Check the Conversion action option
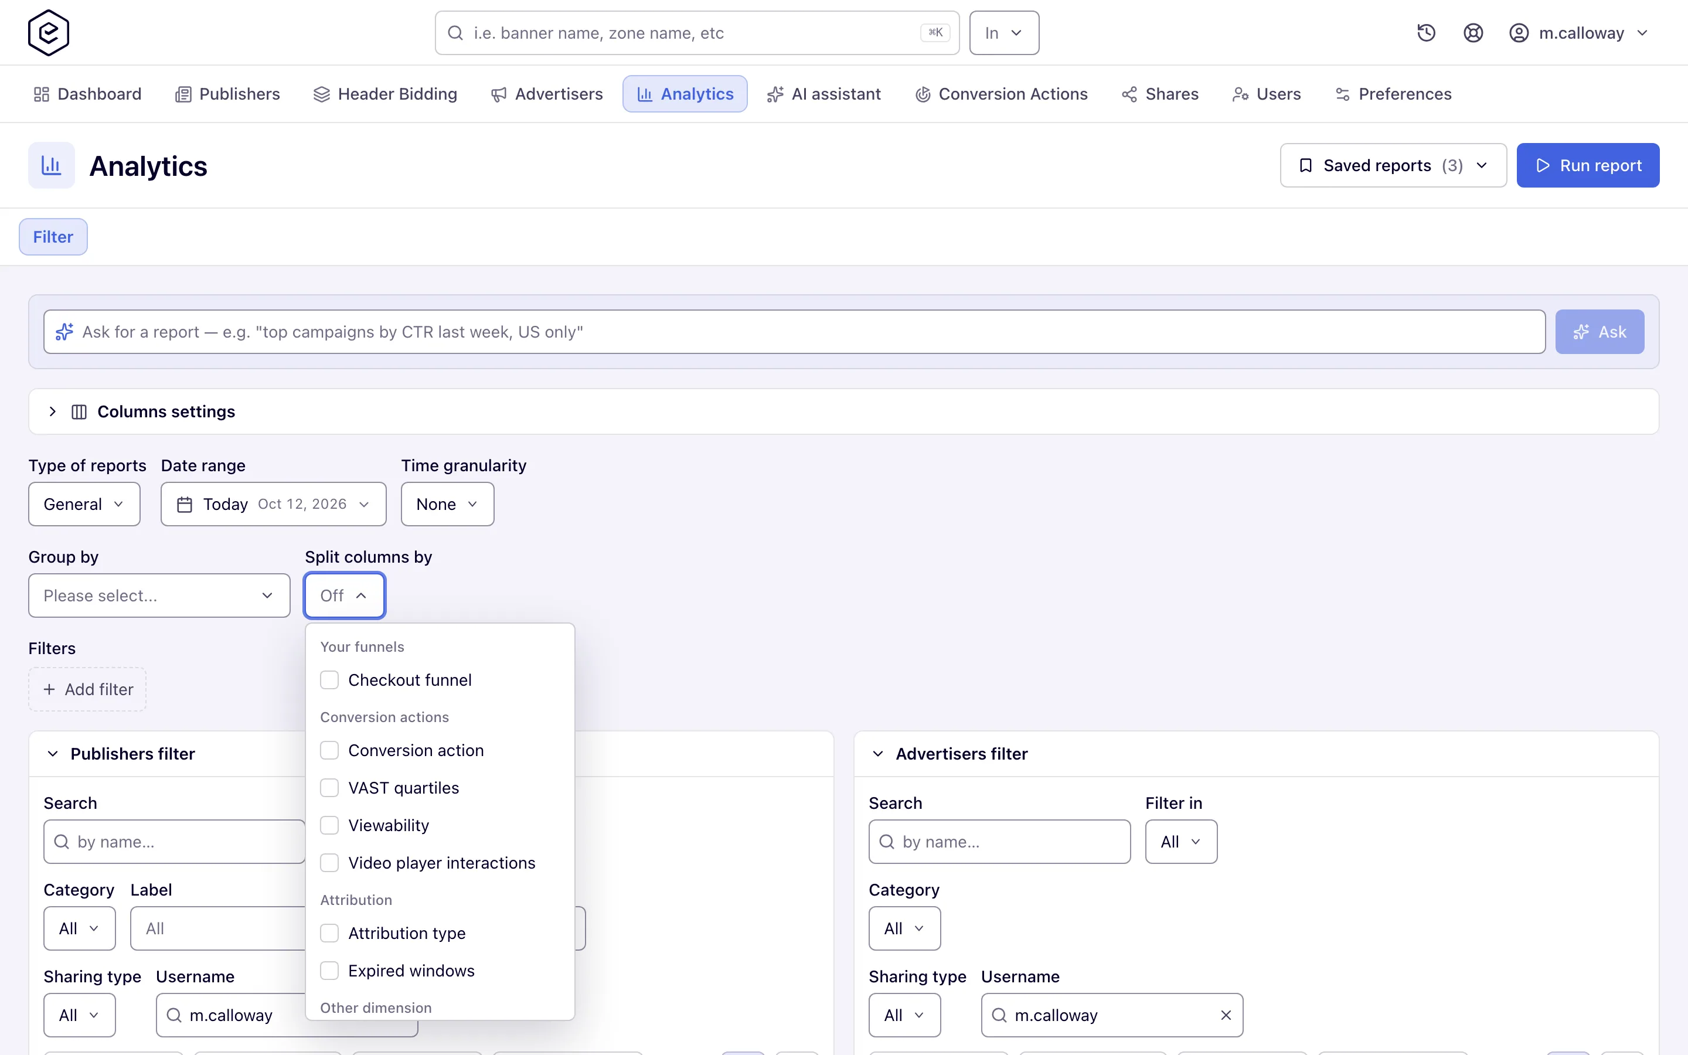Image resolution: width=1688 pixels, height=1055 pixels. click(x=329, y=750)
